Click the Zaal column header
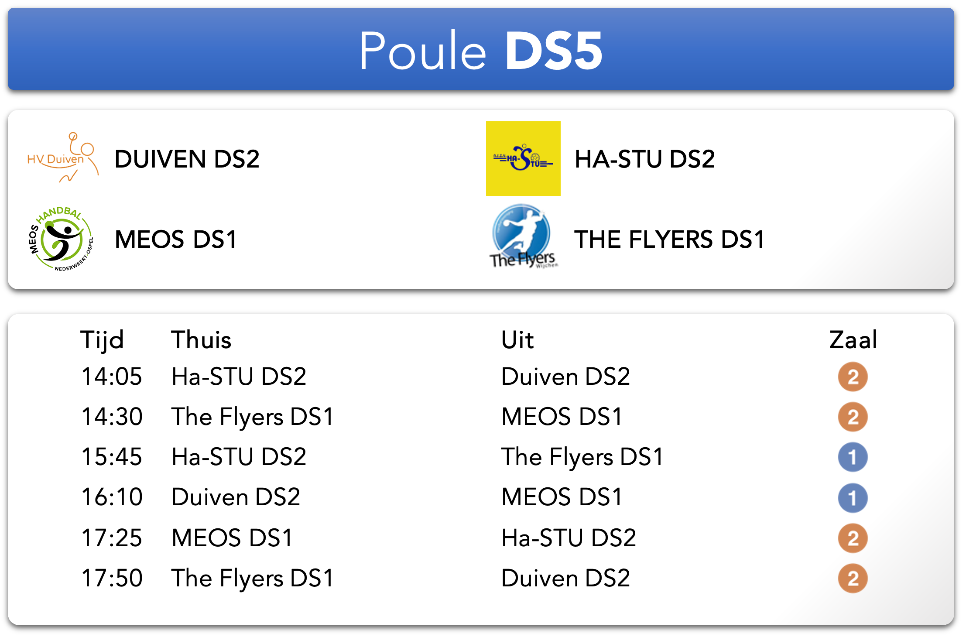 tap(853, 339)
